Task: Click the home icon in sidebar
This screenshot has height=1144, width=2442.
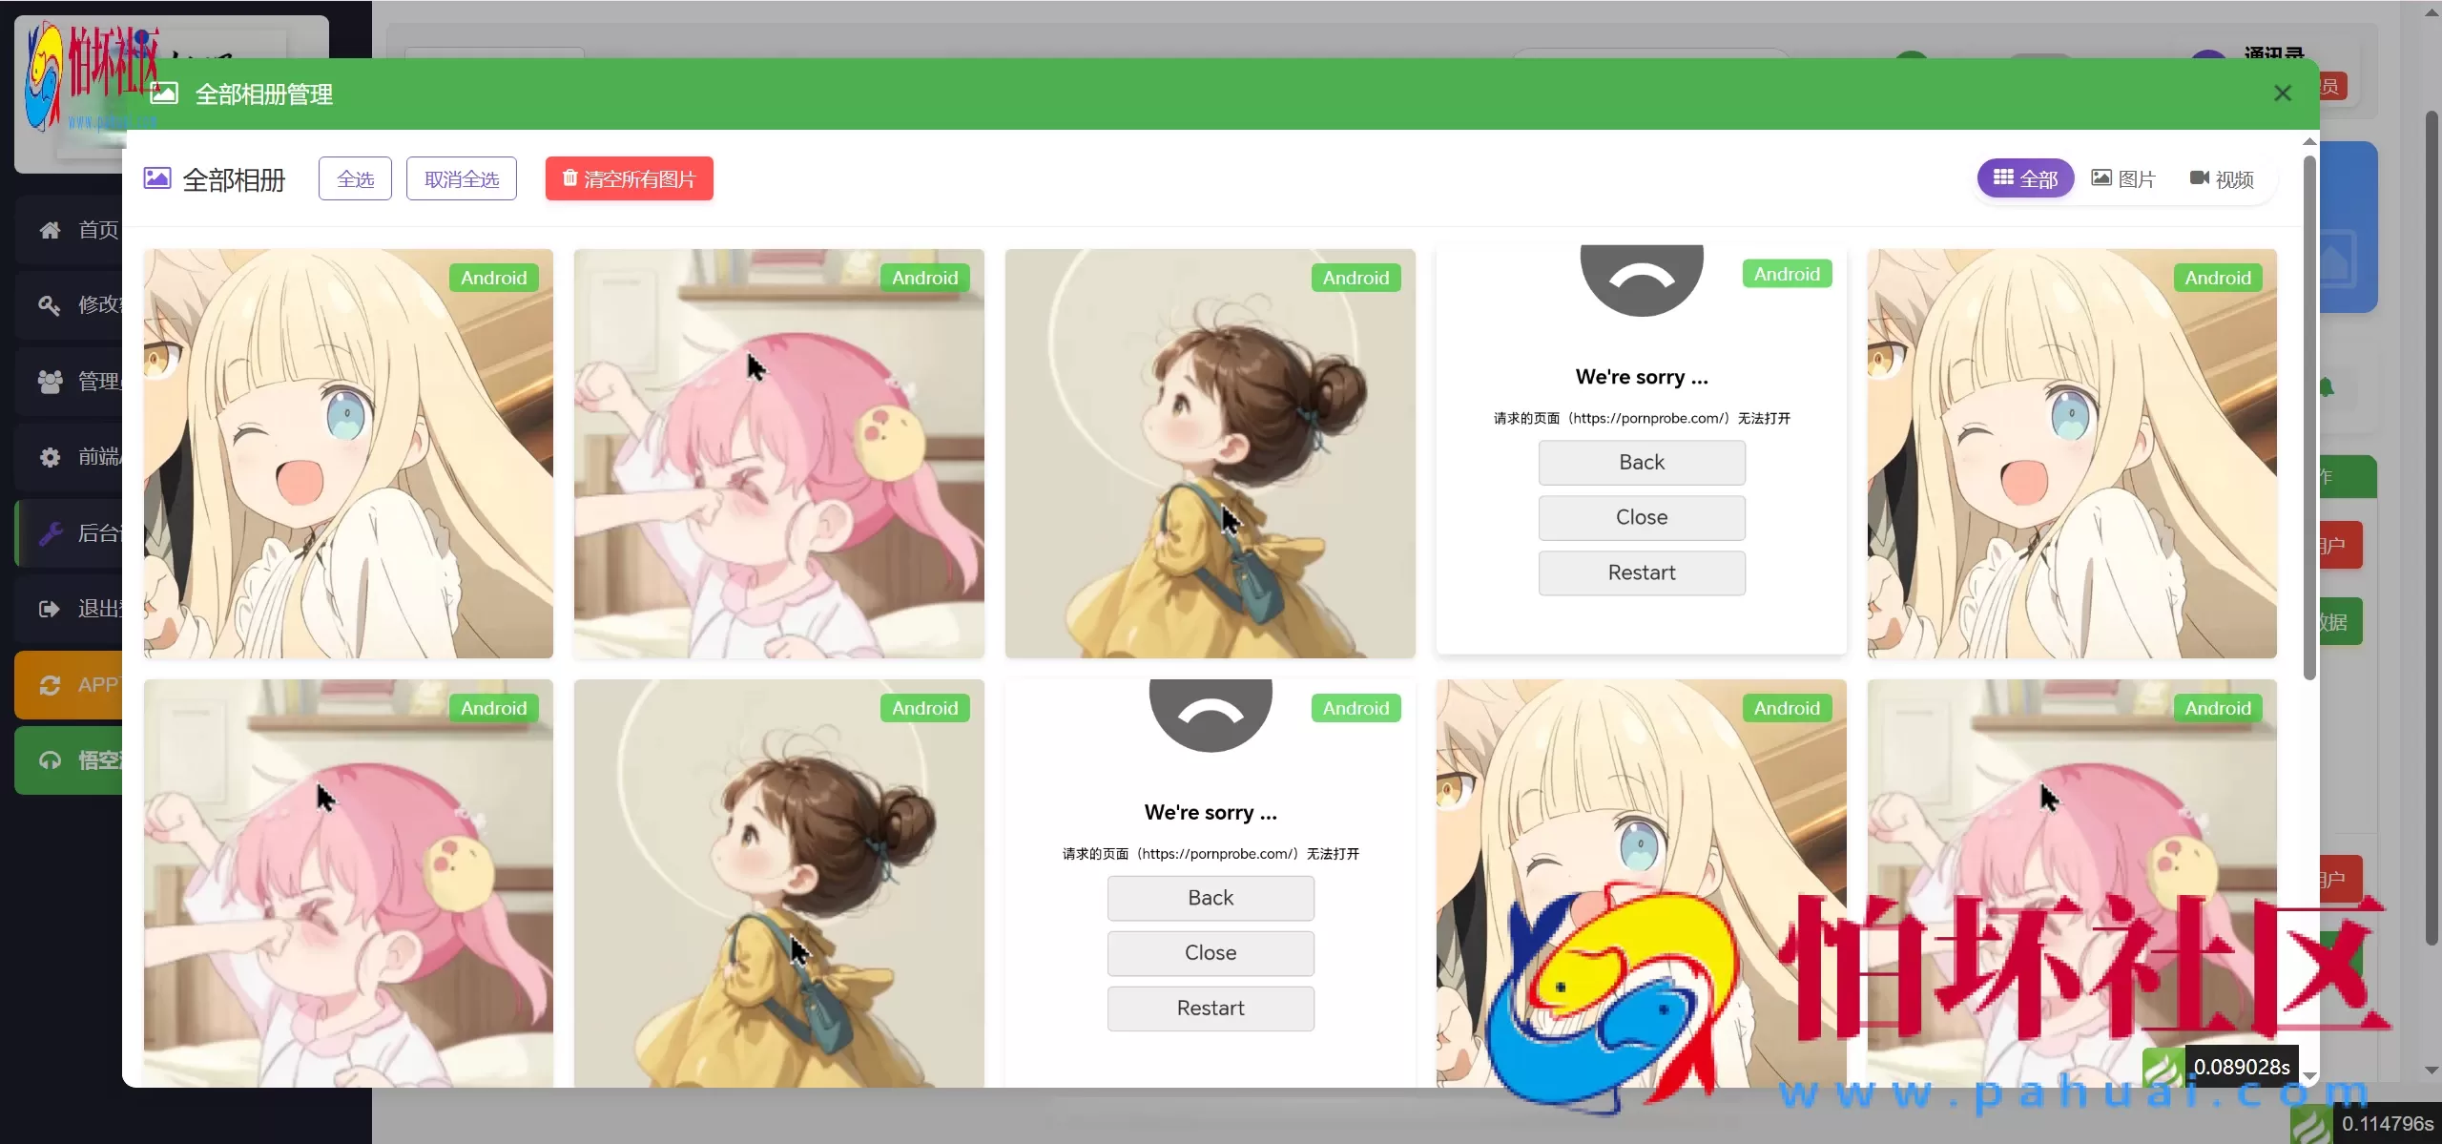Action: [x=50, y=230]
